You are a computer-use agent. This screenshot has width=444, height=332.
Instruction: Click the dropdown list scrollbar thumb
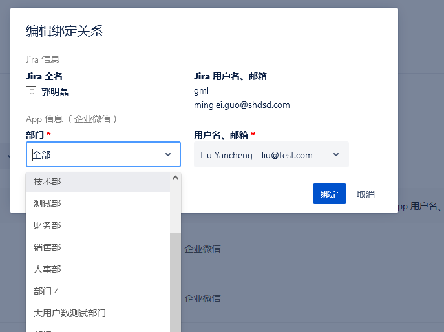click(175, 284)
